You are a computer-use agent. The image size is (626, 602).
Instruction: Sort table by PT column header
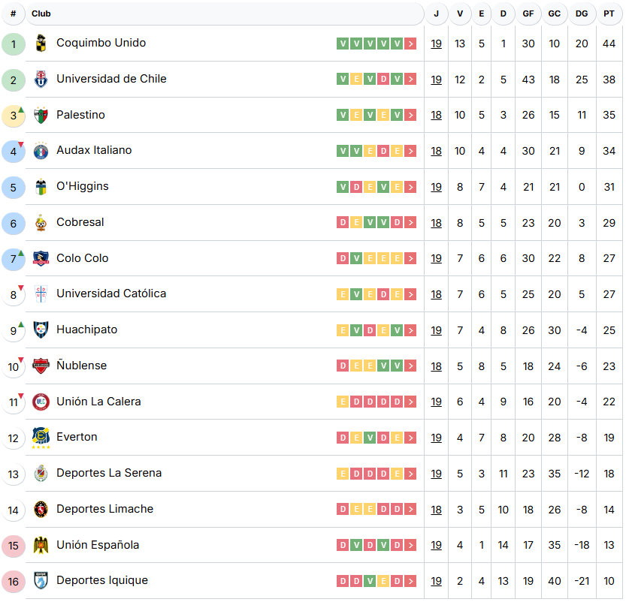click(x=609, y=14)
